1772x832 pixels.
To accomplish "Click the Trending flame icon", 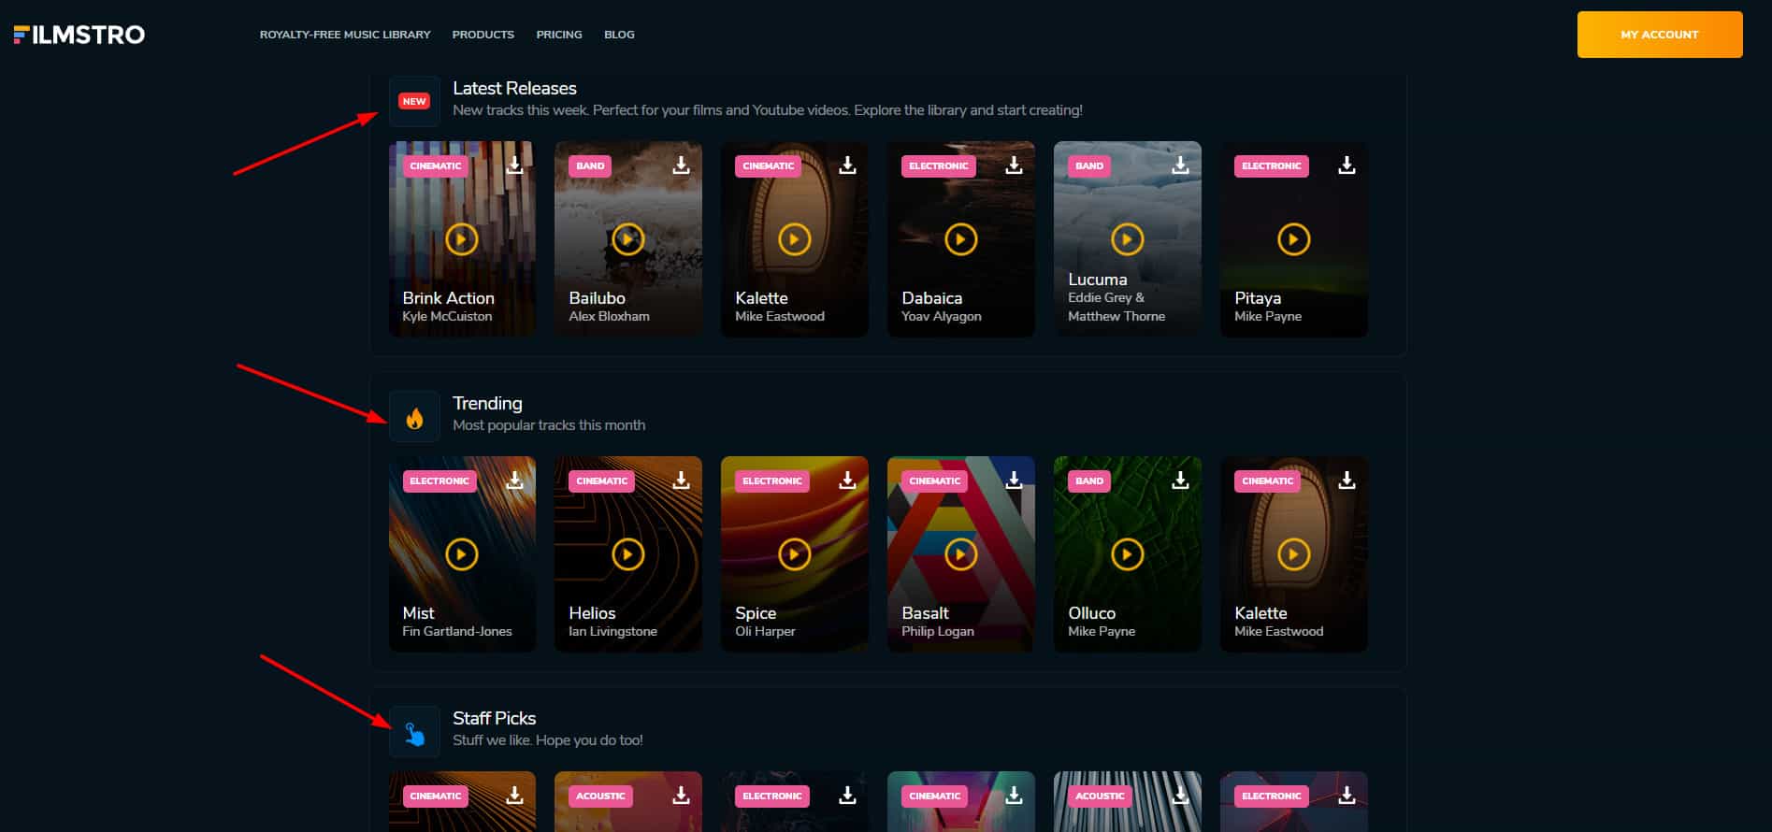I will pyautogui.click(x=414, y=417).
